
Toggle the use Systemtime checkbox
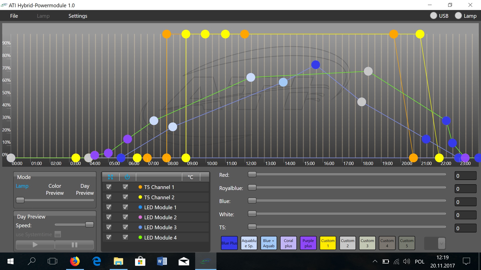tap(58, 234)
